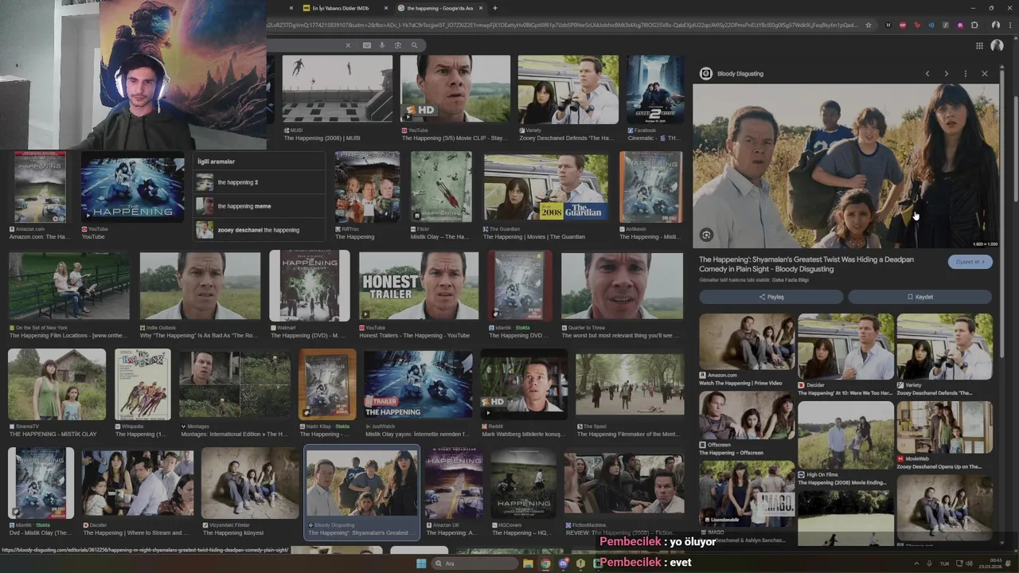Image resolution: width=1019 pixels, height=573 pixels.
Task: Start voice search with the microphone icon
Action: coord(382,45)
